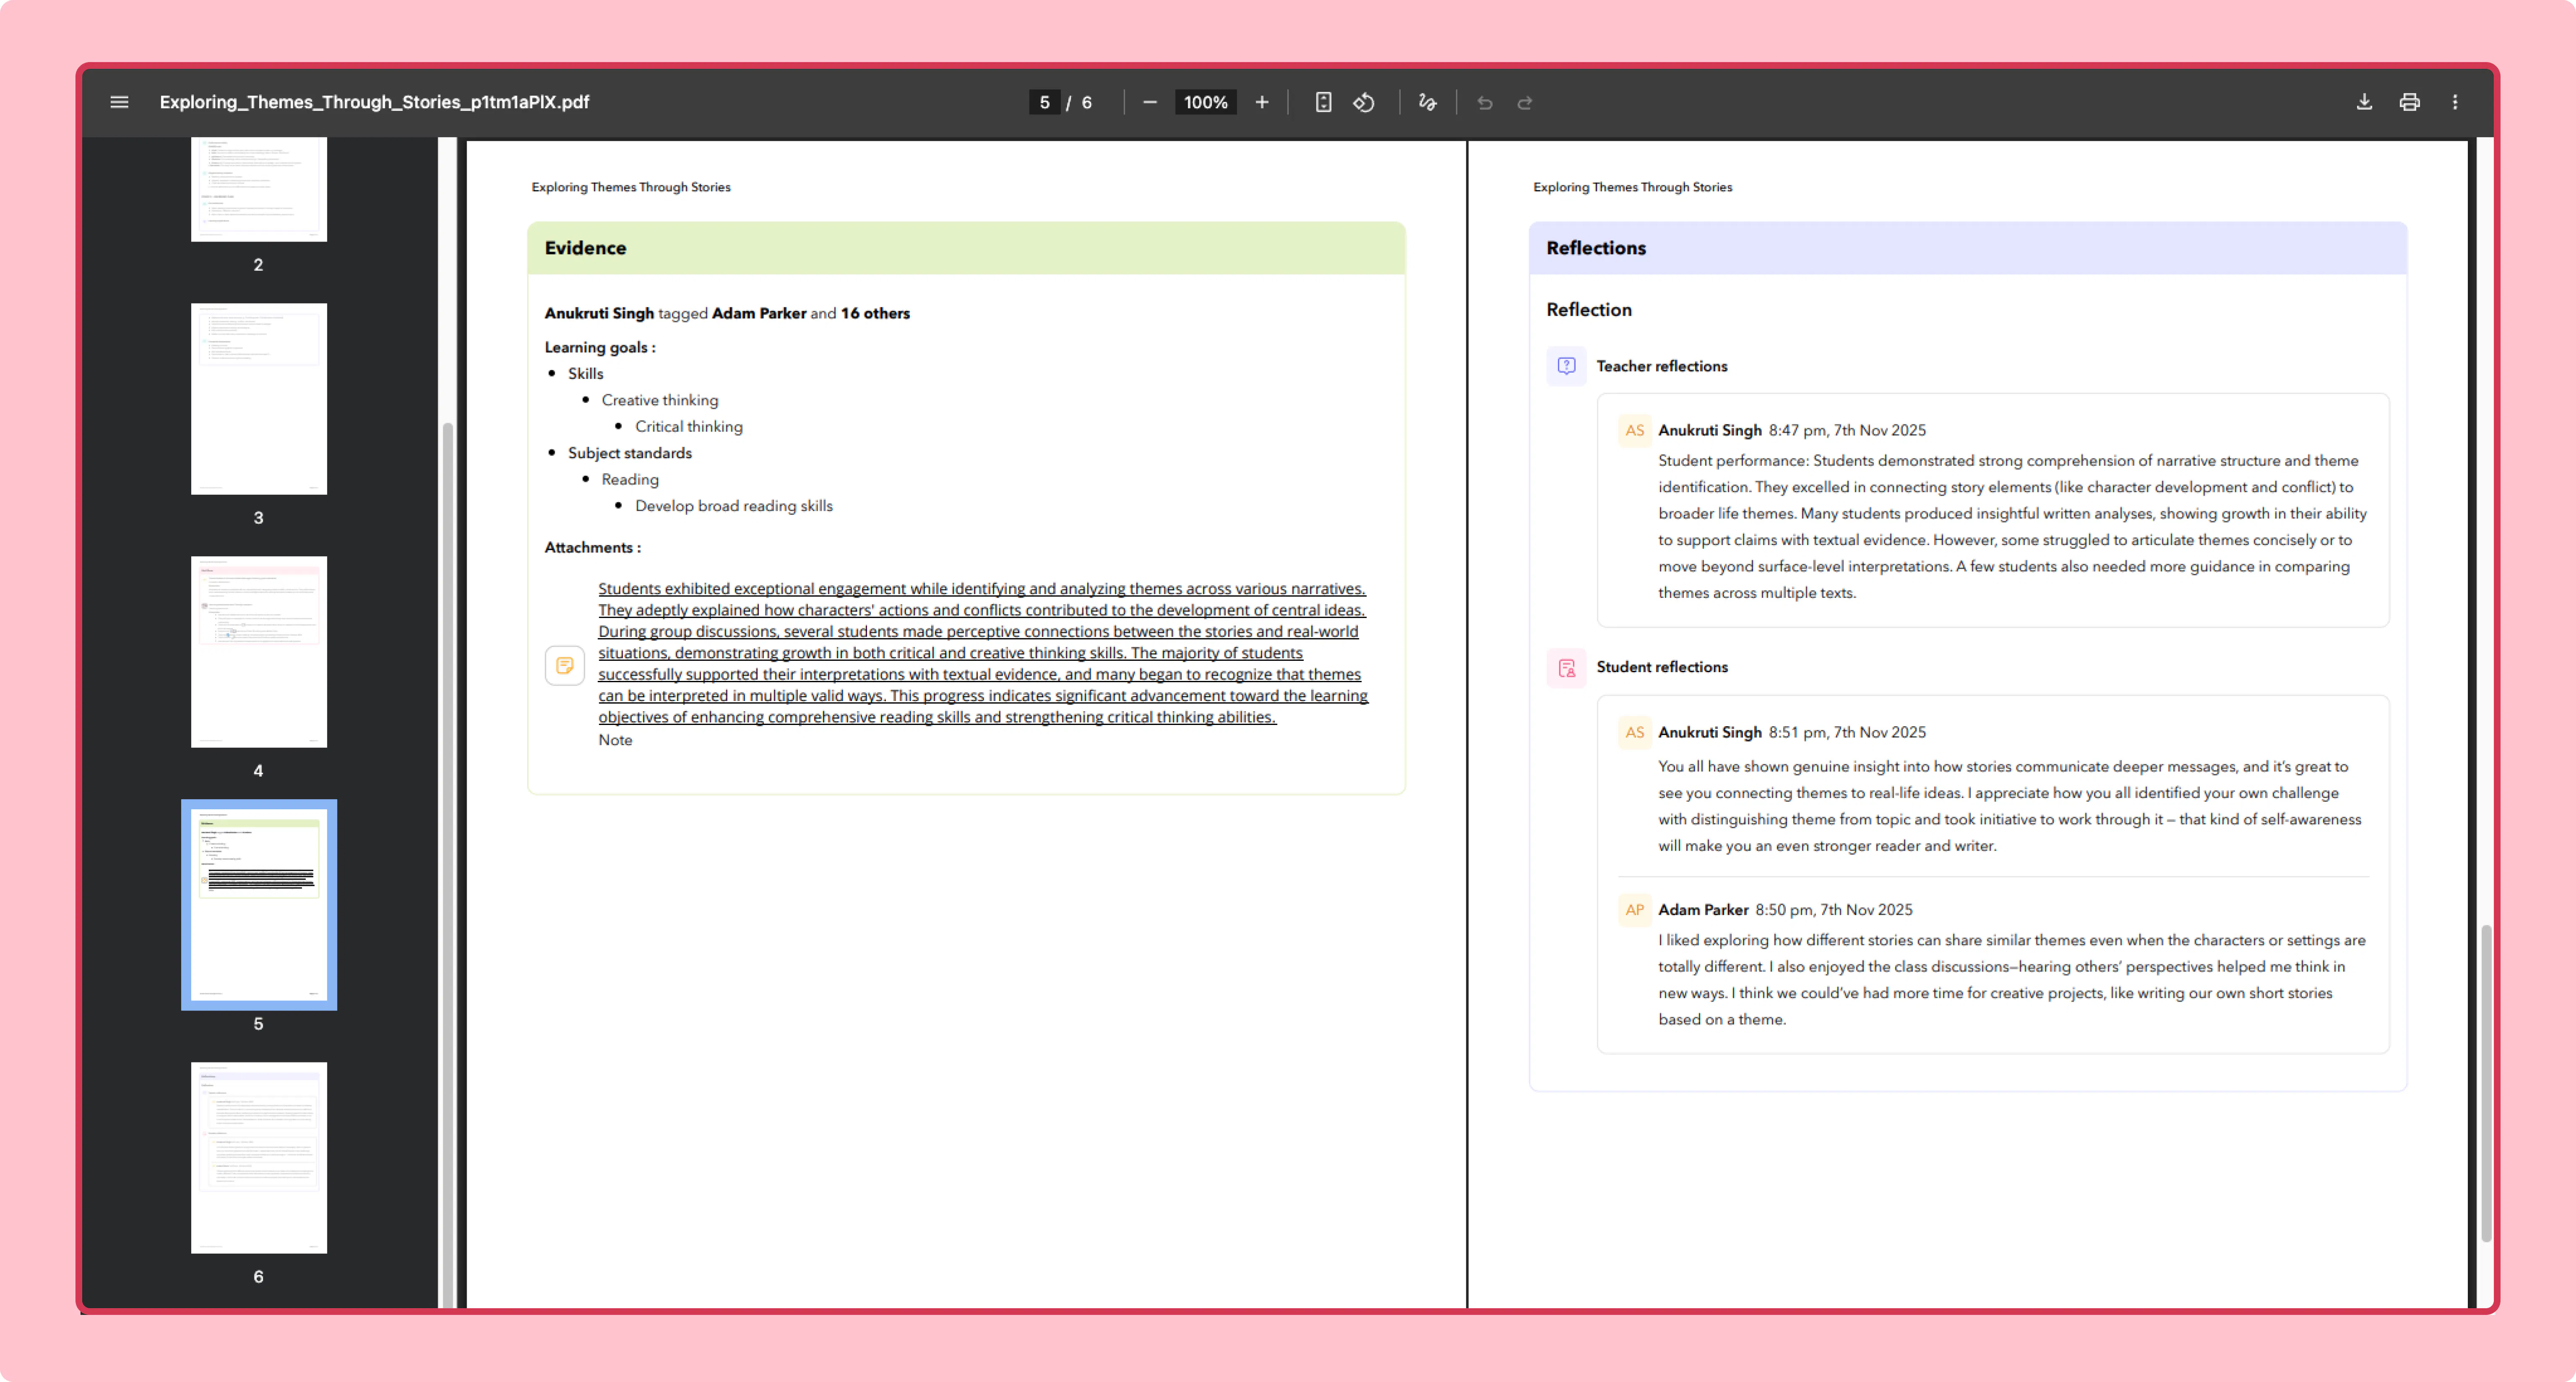Open page 4 thumbnail
The image size is (2576, 1382).
pos(259,651)
